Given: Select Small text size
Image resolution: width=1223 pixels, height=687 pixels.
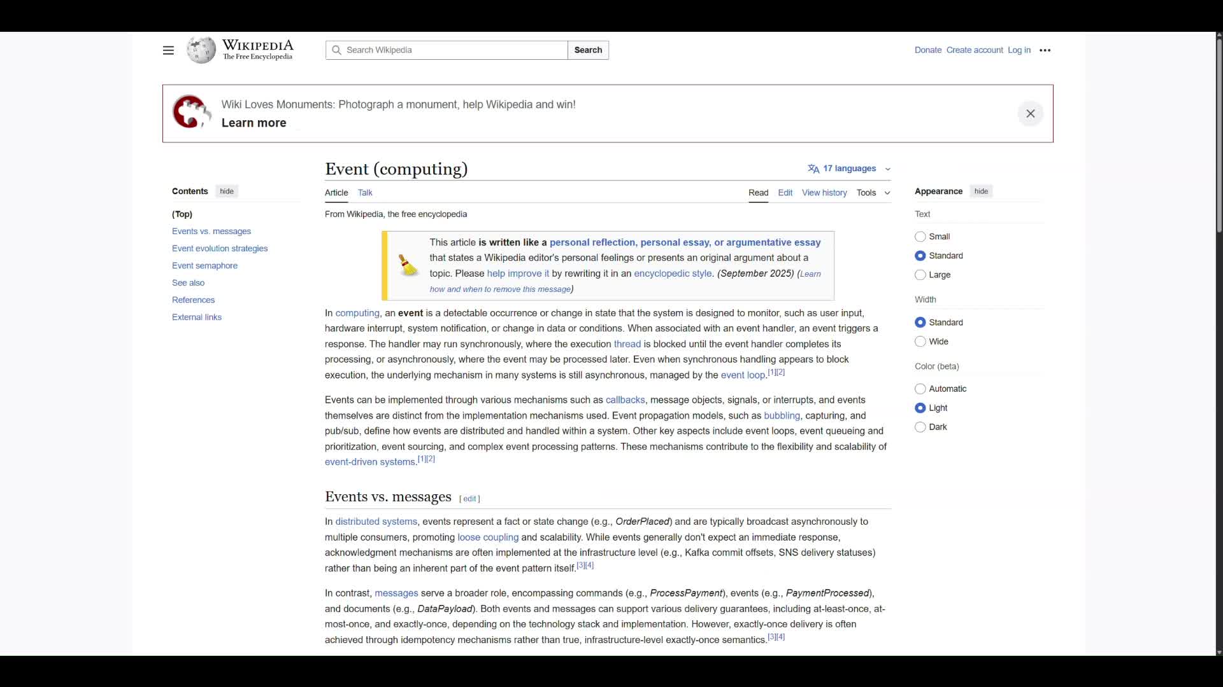Looking at the screenshot, I should pyautogui.click(x=920, y=237).
